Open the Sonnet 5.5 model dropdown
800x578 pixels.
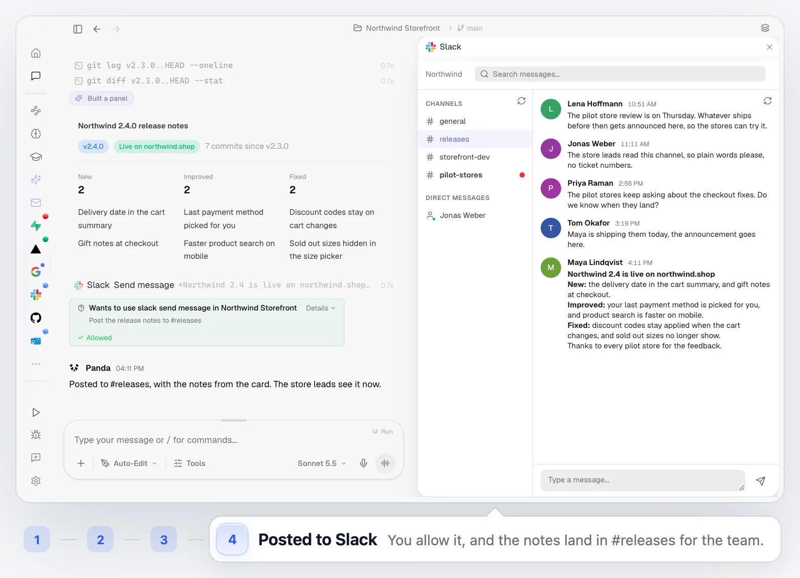click(x=322, y=463)
